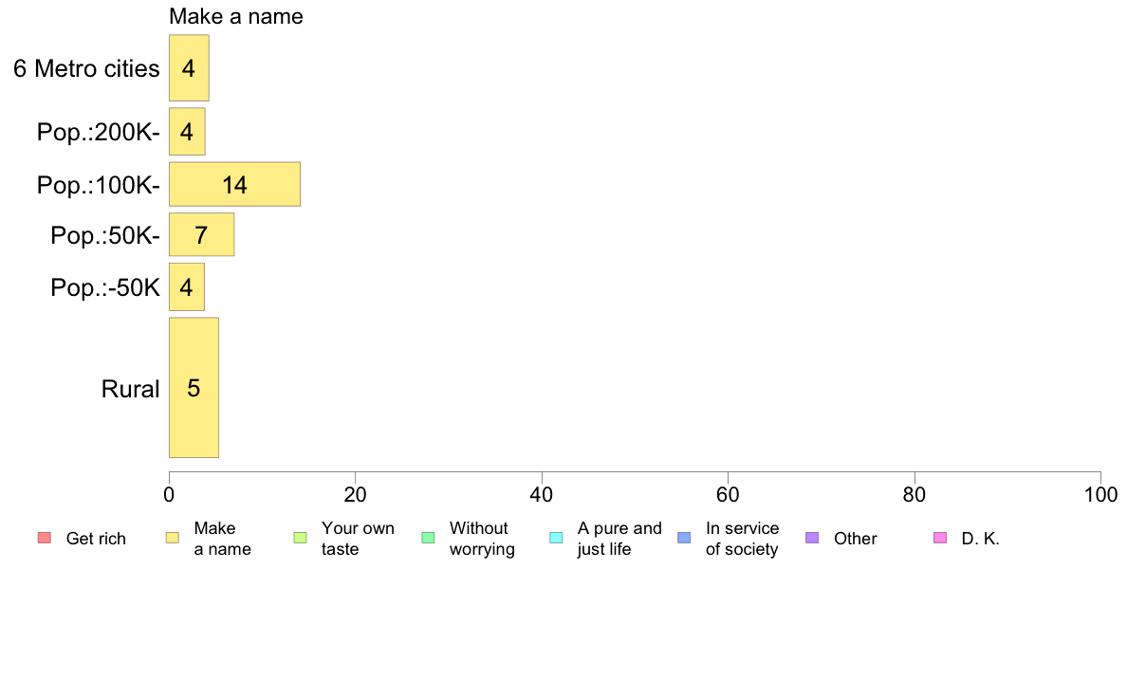1127x698 pixels.
Task: Click the purple Other legend swatch
Action: [812, 539]
